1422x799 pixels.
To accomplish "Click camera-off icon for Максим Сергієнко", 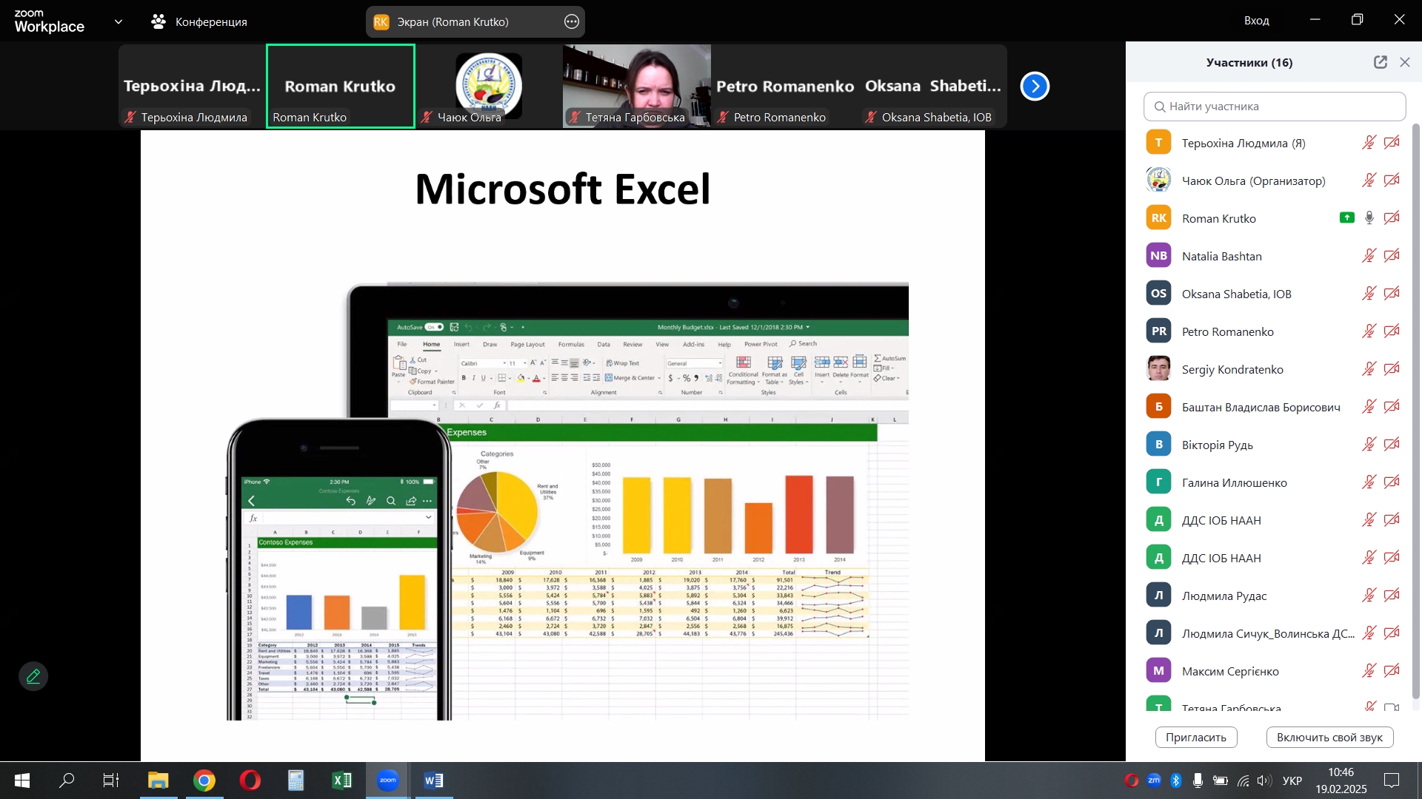I will pyautogui.click(x=1392, y=671).
